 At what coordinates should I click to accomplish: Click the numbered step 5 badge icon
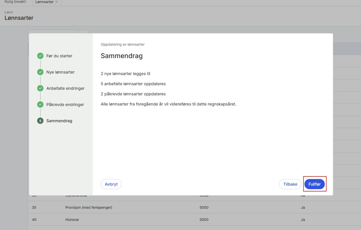pos(40,121)
